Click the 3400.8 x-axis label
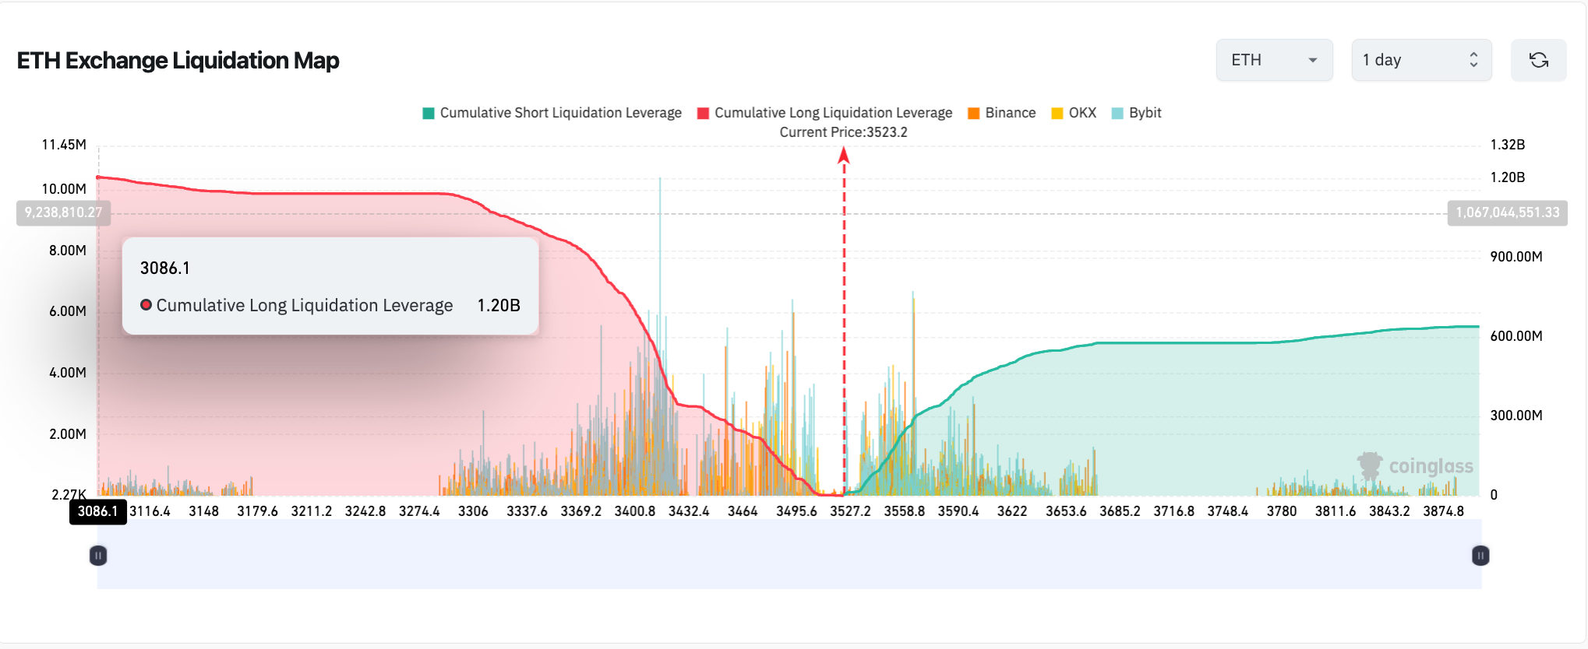Screen dimensions: 1588x649 635,511
